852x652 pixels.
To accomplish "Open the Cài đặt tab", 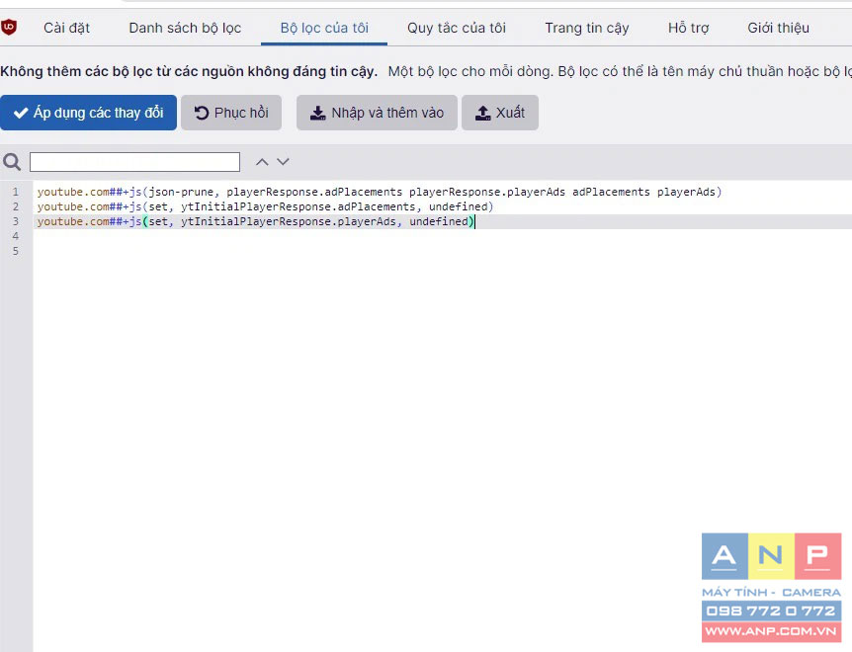I will [x=66, y=28].
